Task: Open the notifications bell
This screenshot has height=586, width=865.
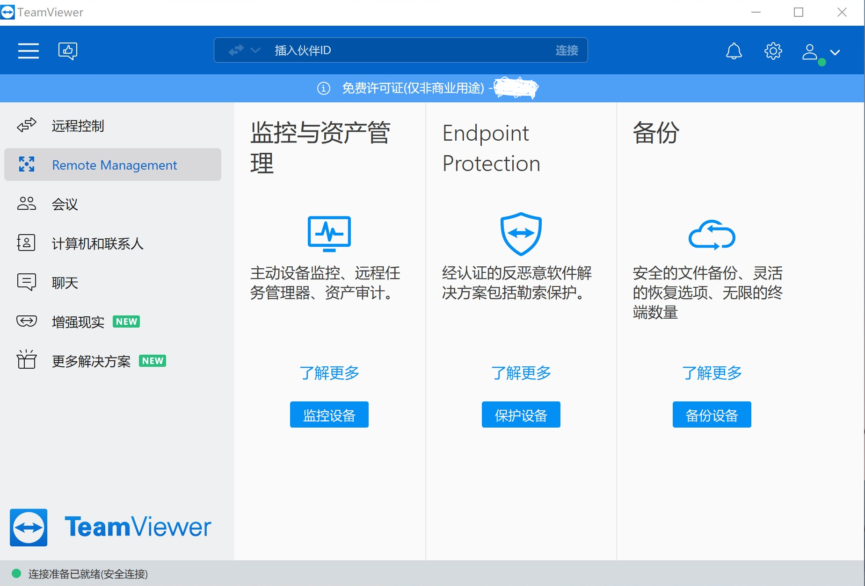Action: pos(734,51)
